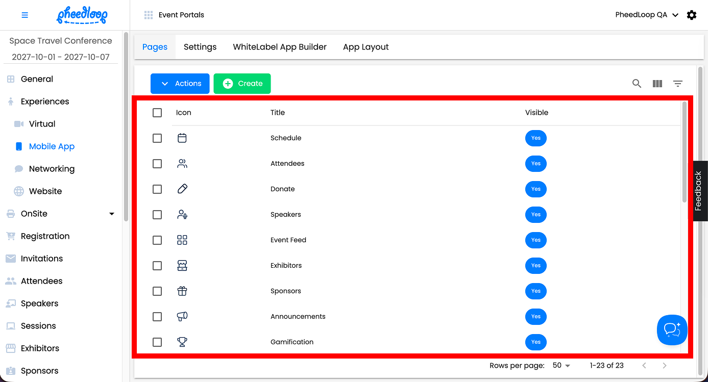Open the App Layout tab
This screenshot has width=708, height=382.
(366, 47)
